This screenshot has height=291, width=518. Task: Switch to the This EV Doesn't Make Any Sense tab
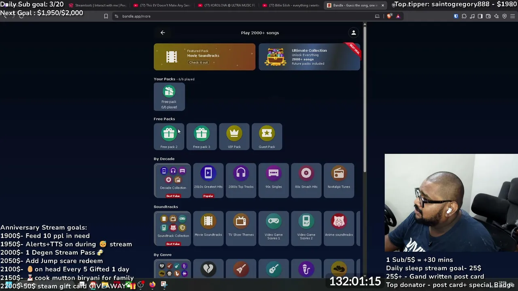(x=162, y=5)
